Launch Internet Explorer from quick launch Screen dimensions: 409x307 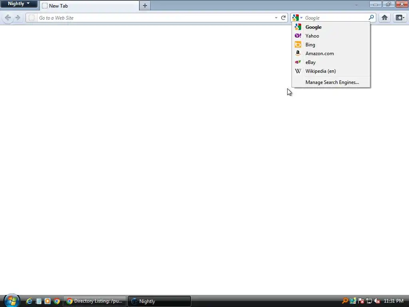(x=29, y=301)
